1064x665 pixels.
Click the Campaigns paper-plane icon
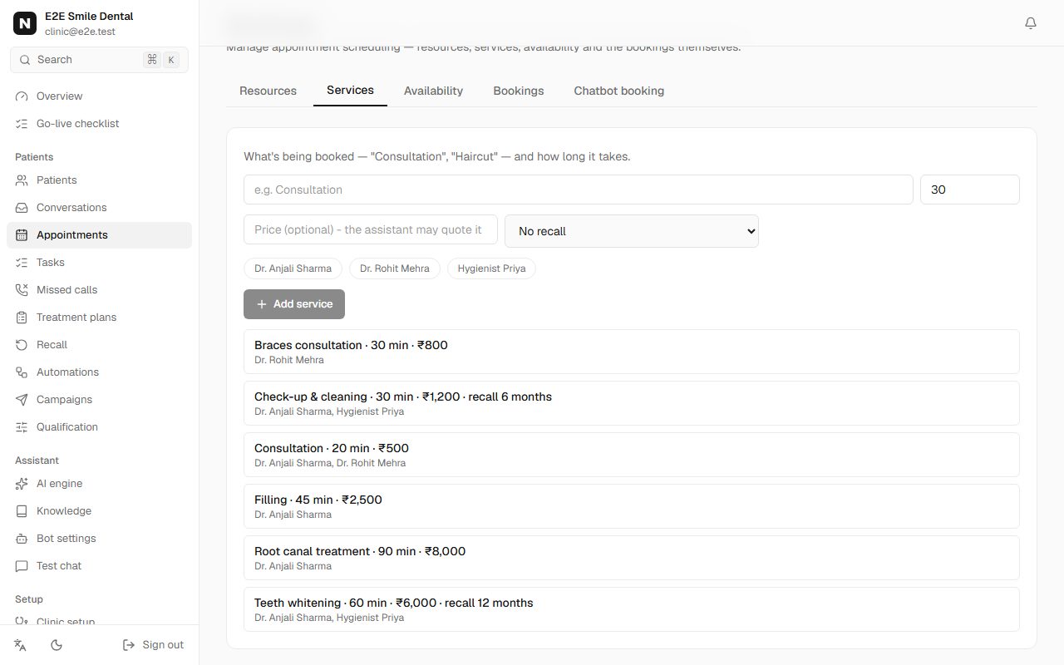pyautogui.click(x=22, y=400)
